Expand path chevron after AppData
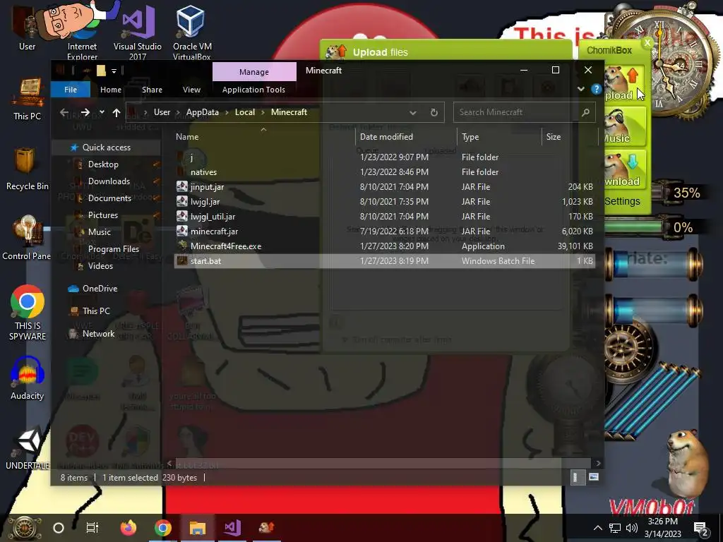 227,112
